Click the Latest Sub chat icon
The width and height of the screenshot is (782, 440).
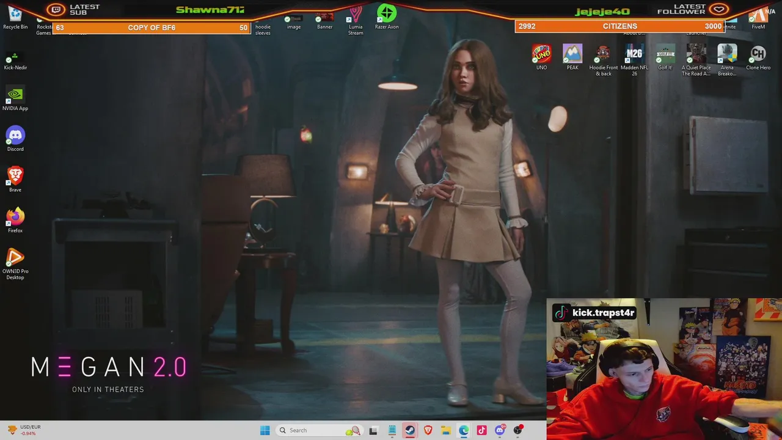click(x=57, y=9)
